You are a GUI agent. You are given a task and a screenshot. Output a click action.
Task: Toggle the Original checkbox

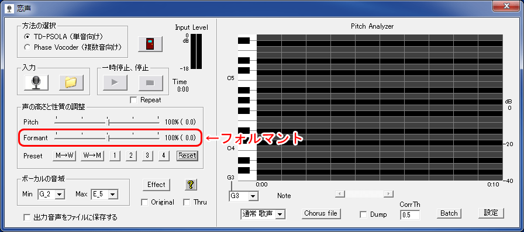tap(144, 202)
